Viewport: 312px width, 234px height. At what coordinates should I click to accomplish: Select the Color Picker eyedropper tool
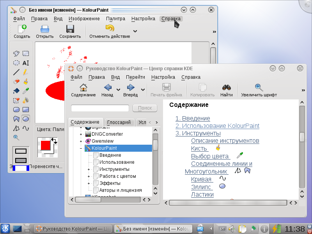(x=26, y=91)
